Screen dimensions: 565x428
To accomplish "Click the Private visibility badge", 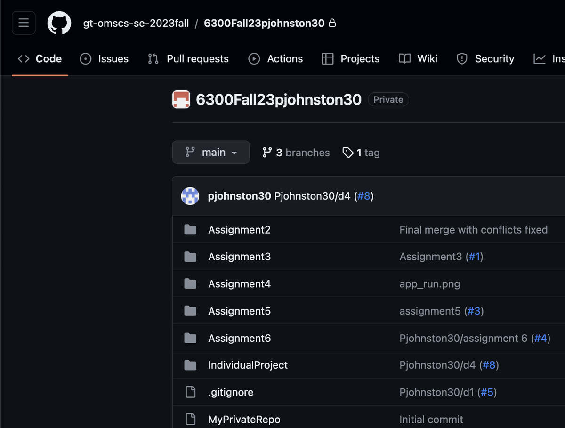I will (x=388, y=99).
